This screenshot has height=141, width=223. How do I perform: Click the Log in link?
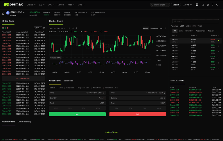point(107,132)
